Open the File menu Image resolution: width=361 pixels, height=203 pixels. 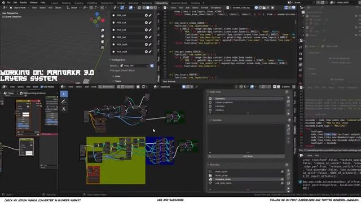8,2
